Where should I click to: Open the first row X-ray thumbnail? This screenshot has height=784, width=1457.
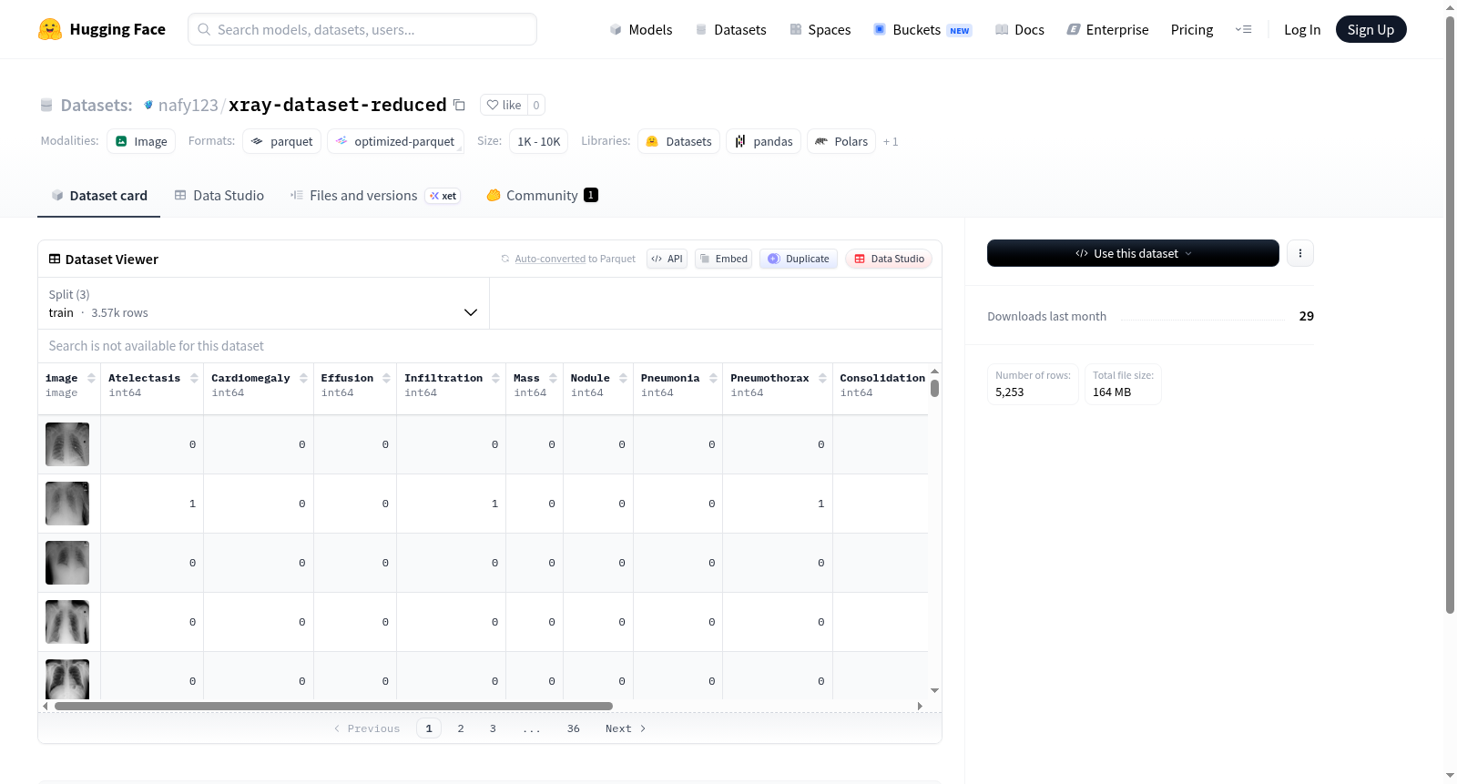click(x=67, y=444)
